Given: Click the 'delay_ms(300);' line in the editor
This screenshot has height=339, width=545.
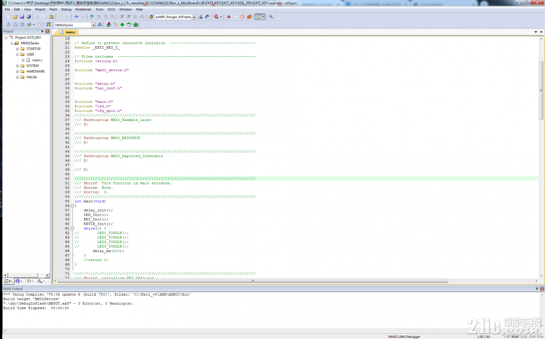Looking at the screenshot, I should 108,251.
